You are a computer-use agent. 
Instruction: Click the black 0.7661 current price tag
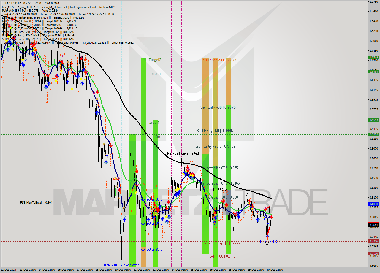373,225
